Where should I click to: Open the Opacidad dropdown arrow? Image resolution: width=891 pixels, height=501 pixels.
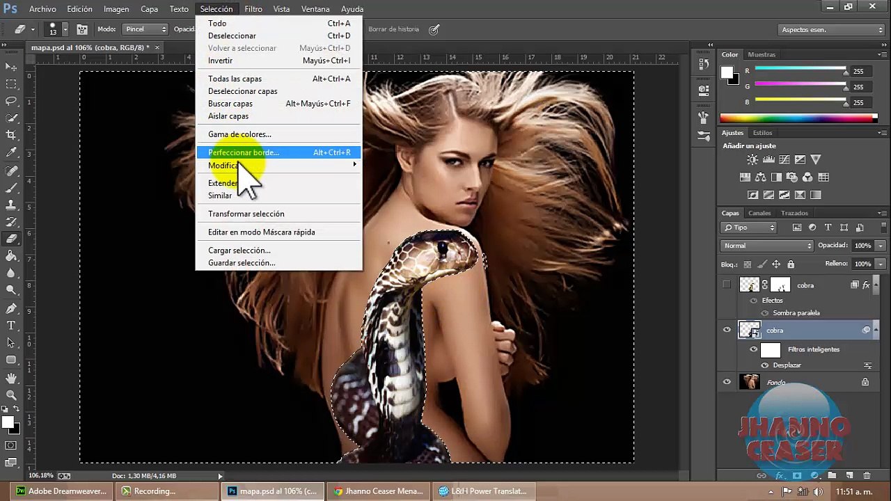(x=881, y=246)
